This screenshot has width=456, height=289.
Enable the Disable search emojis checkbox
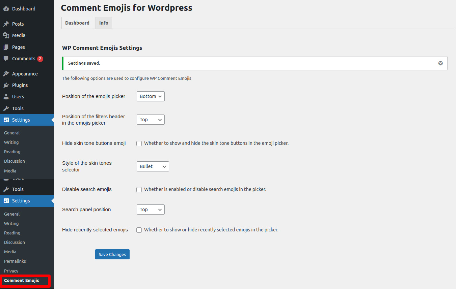point(139,190)
